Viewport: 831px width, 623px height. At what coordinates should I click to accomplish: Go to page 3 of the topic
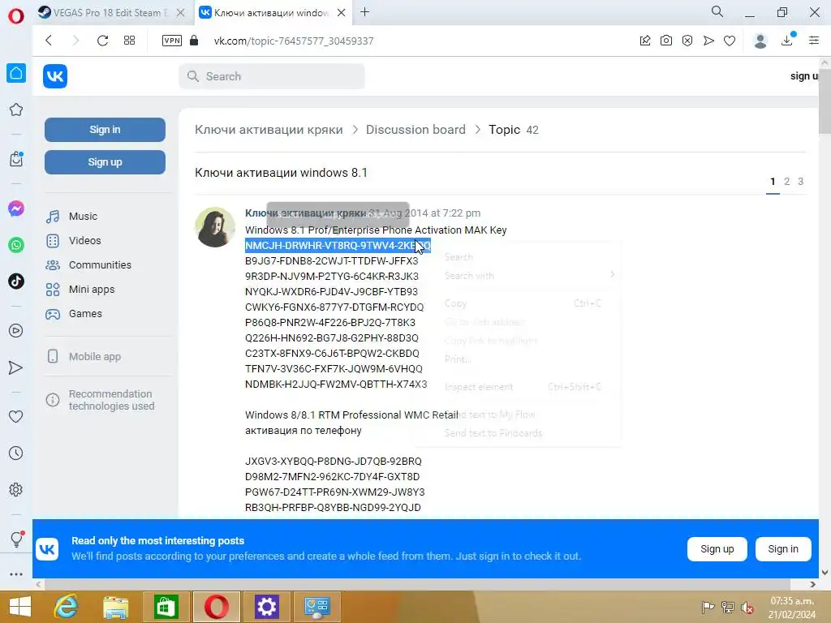coord(800,182)
